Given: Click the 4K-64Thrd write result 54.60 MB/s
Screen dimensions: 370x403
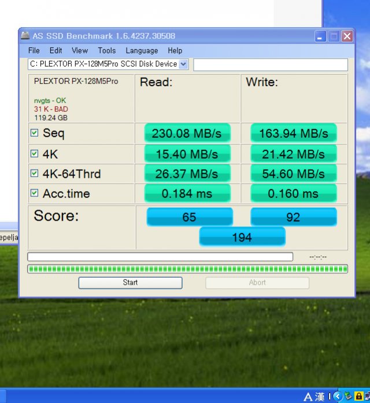Looking at the screenshot, I should [294, 174].
